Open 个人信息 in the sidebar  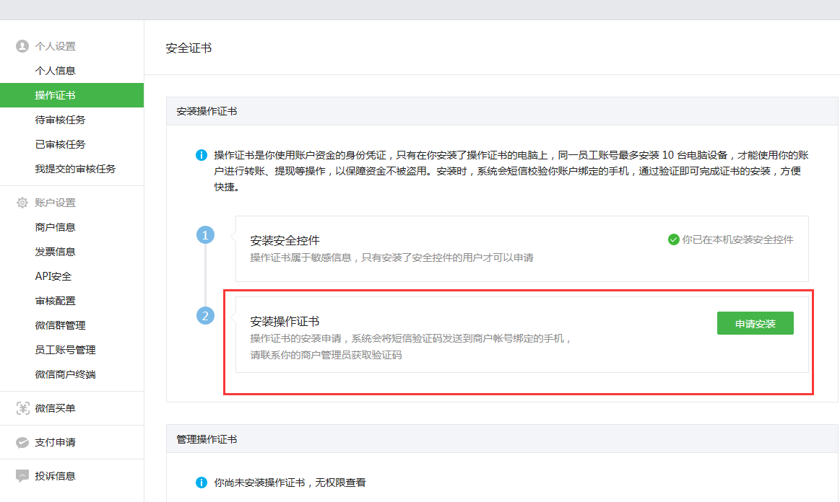click(x=56, y=71)
